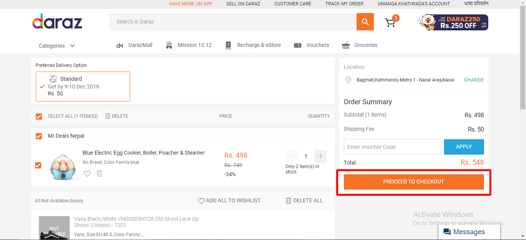Click the 'Rs. 548' total amount
This screenshot has height=240, width=526.
tap(472, 162)
